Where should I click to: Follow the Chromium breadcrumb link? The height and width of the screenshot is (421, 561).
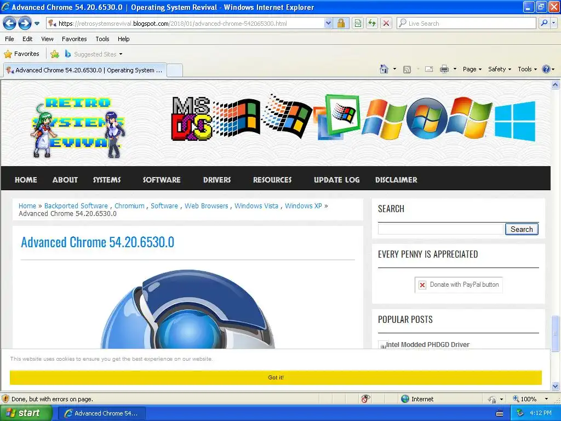(129, 206)
